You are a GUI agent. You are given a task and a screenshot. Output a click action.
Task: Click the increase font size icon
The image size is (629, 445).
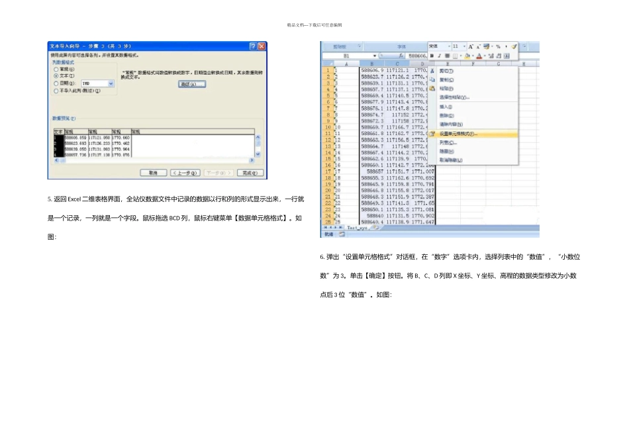[x=471, y=46]
